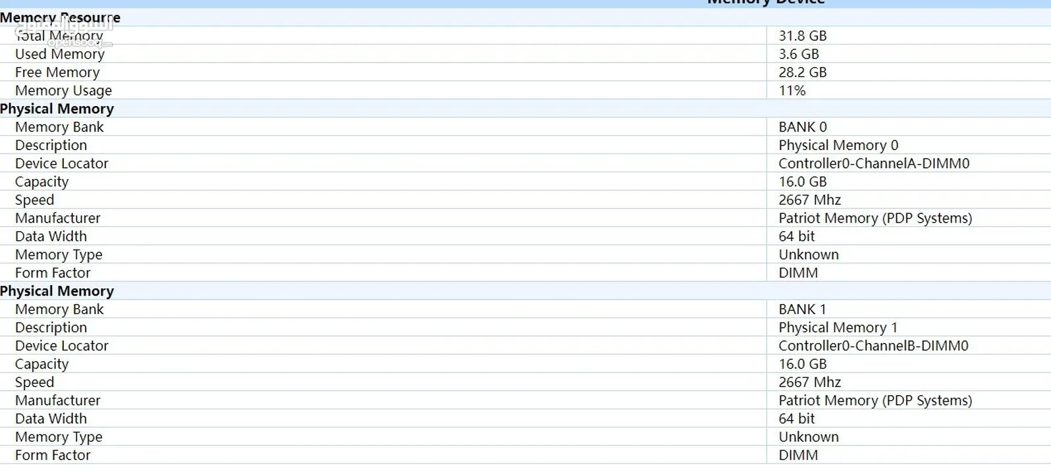The image size is (1051, 474).
Task: Select the 64 bit value for BANK 0
Action: [x=797, y=236]
